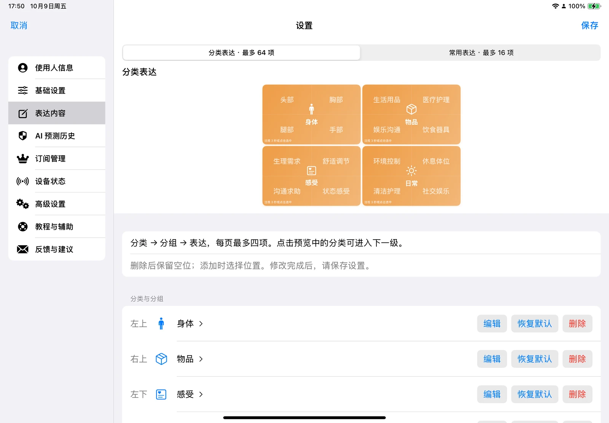The image size is (609, 423).
Task: Click the 基础设置 sliders icon
Action: pos(23,91)
